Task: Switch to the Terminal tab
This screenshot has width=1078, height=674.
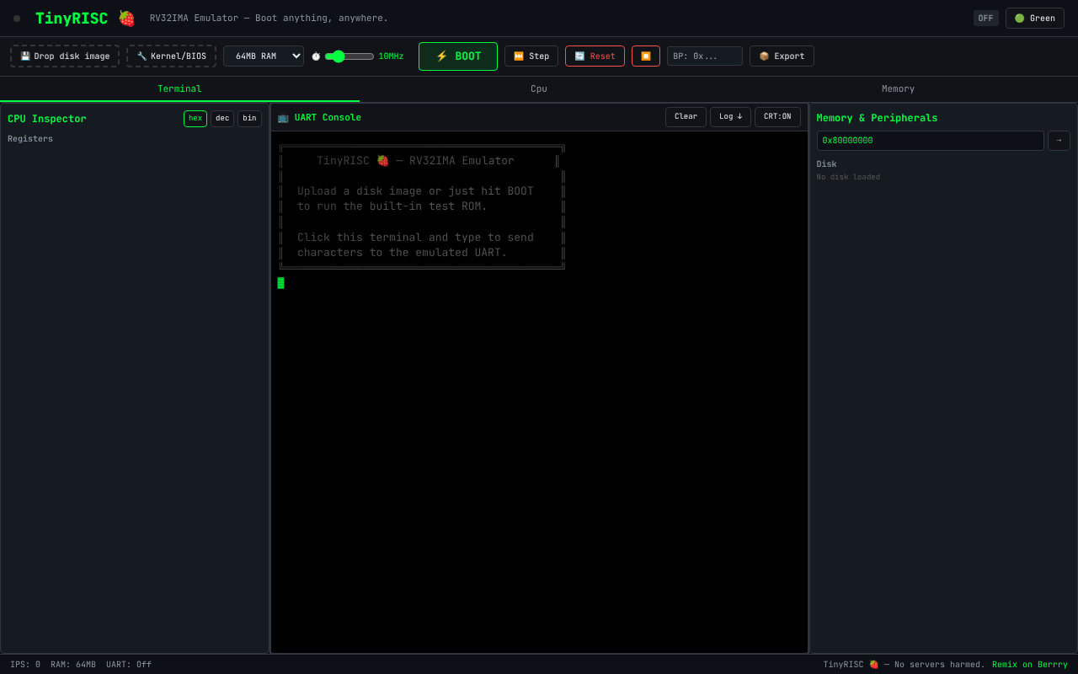Action: [179, 89]
